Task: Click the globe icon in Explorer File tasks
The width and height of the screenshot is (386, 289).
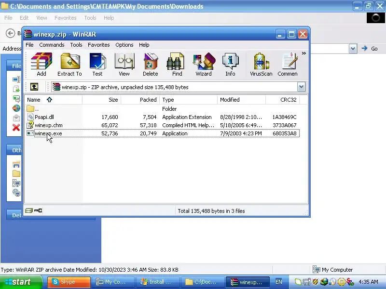Action: pyautogui.click(x=16, y=108)
